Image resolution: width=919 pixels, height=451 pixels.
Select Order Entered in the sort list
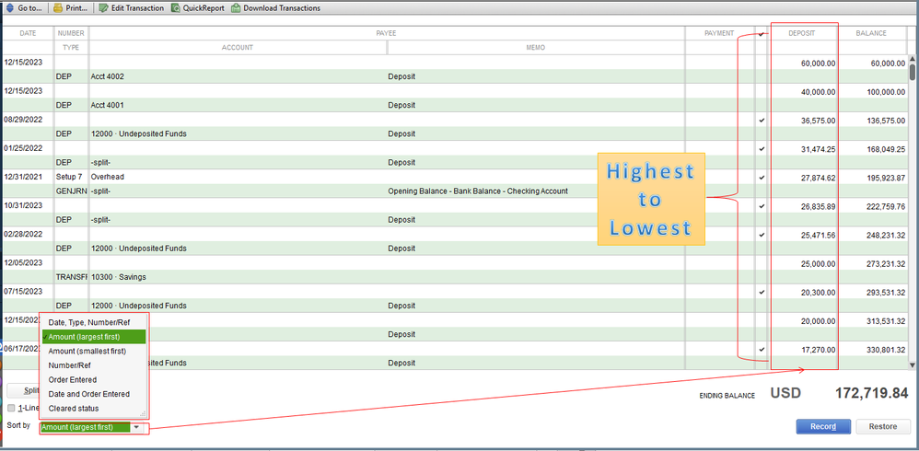tap(73, 379)
